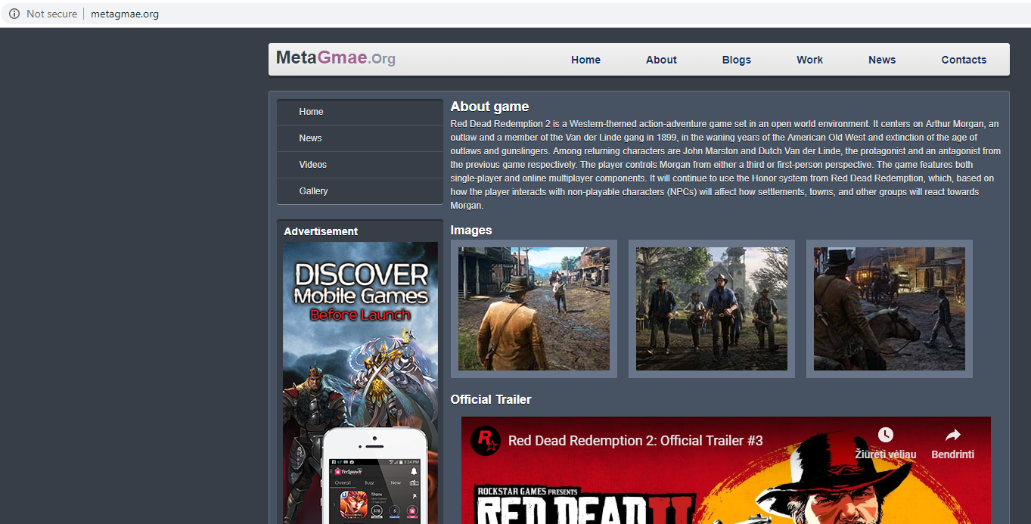1031x524 pixels.
Task: Click the Share arrow icon on trailer
Action: (x=952, y=435)
